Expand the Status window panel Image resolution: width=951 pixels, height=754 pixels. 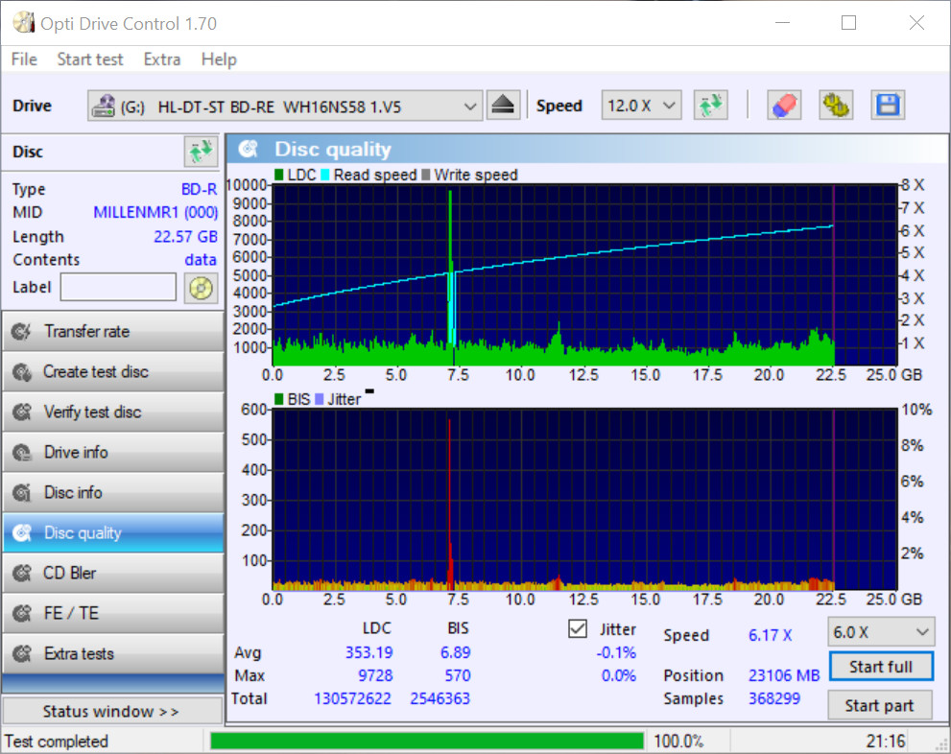[x=111, y=712]
